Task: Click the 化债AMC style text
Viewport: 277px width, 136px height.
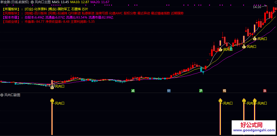Action: [116, 13]
